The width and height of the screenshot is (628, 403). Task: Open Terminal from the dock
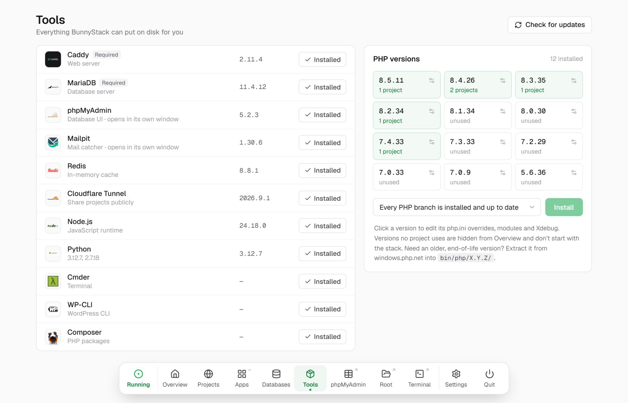coord(420,378)
